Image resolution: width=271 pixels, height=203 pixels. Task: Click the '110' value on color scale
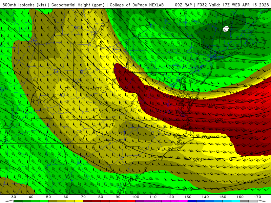coord(153,197)
